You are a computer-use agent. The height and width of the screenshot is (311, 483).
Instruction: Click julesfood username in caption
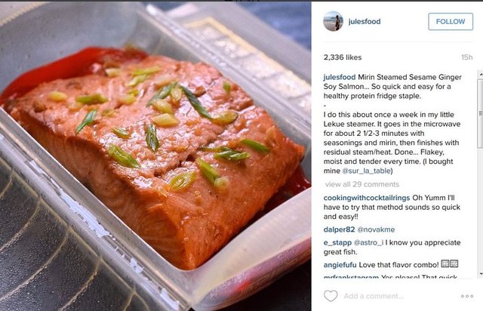pos(340,77)
